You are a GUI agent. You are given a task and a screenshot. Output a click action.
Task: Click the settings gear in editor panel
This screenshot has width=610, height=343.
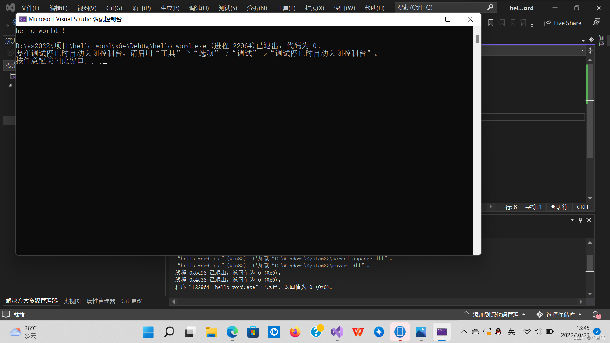(x=592, y=40)
